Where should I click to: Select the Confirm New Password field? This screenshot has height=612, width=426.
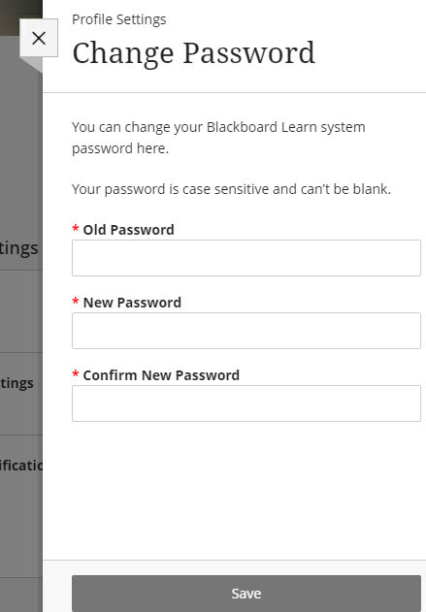coord(246,403)
